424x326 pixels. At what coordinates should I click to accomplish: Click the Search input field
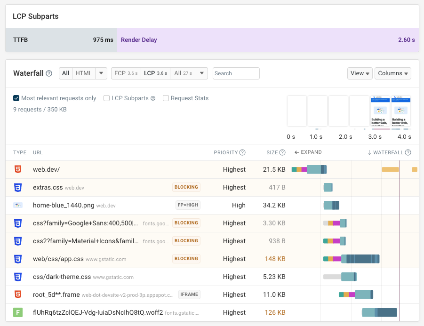pyautogui.click(x=236, y=73)
